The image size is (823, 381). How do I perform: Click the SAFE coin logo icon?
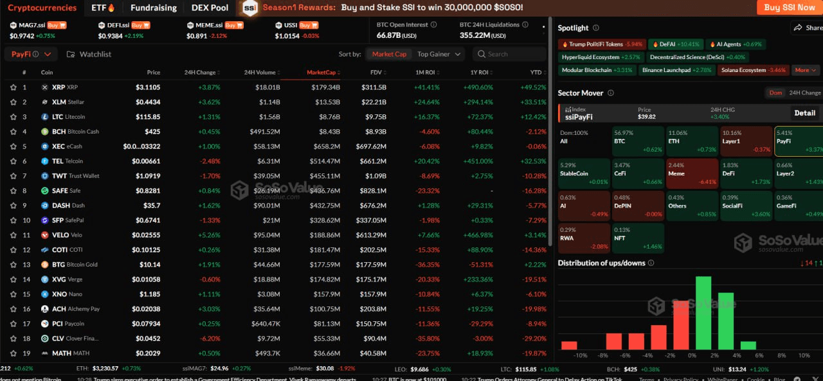pos(45,191)
